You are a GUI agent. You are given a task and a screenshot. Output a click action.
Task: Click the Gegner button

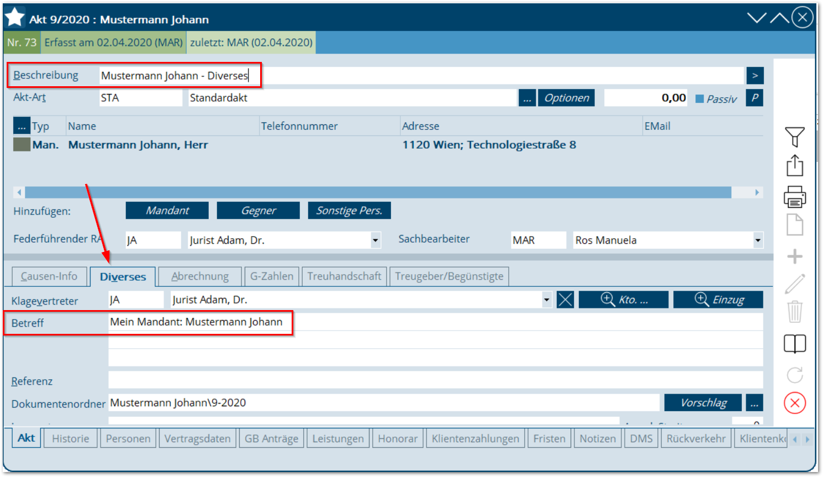click(x=258, y=211)
